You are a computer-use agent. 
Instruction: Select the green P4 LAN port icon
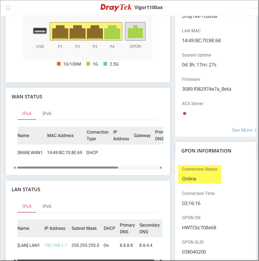[112, 32]
